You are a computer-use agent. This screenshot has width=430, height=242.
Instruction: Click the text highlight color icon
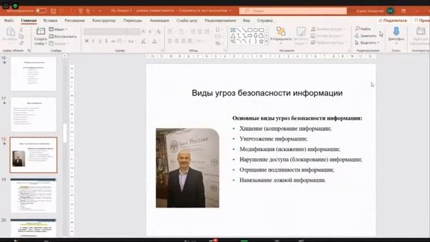click(143, 42)
